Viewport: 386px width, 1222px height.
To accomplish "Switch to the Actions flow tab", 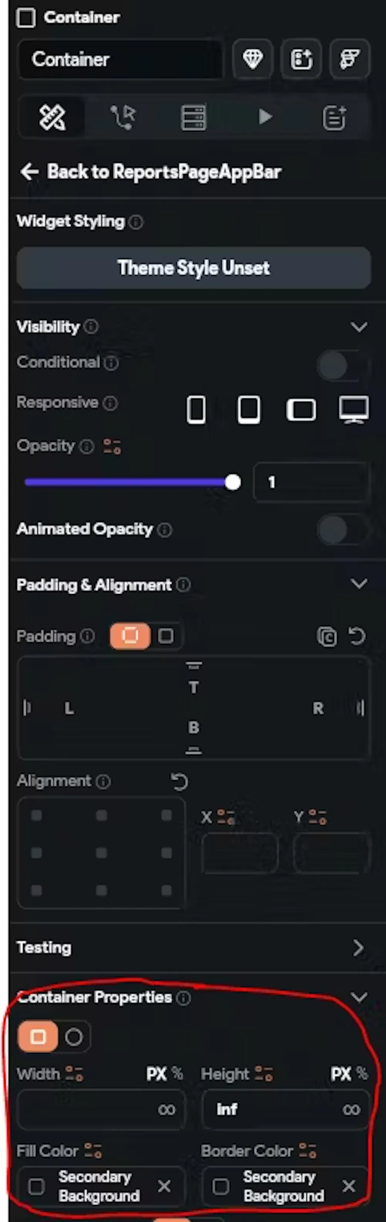I will coord(123,117).
